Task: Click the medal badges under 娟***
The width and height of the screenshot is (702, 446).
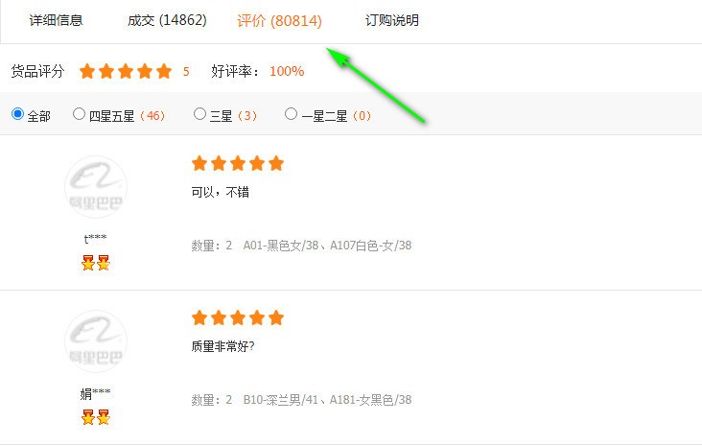Action: pyautogui.click(x=96, y=417)
